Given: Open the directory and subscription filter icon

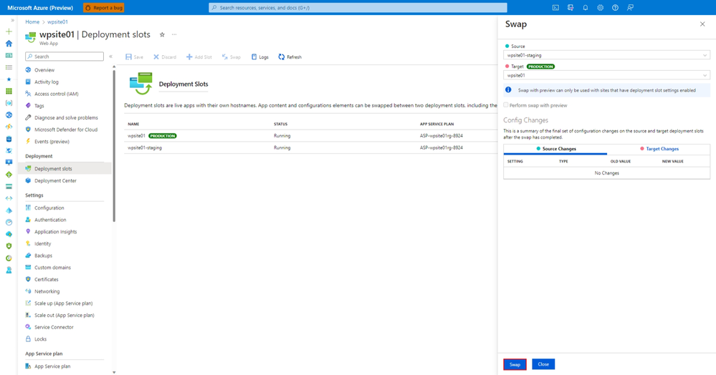Looking at the screenshot, I should pos(571,8).
